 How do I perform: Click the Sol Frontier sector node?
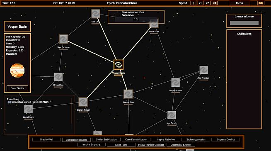[x=203, y=70]
